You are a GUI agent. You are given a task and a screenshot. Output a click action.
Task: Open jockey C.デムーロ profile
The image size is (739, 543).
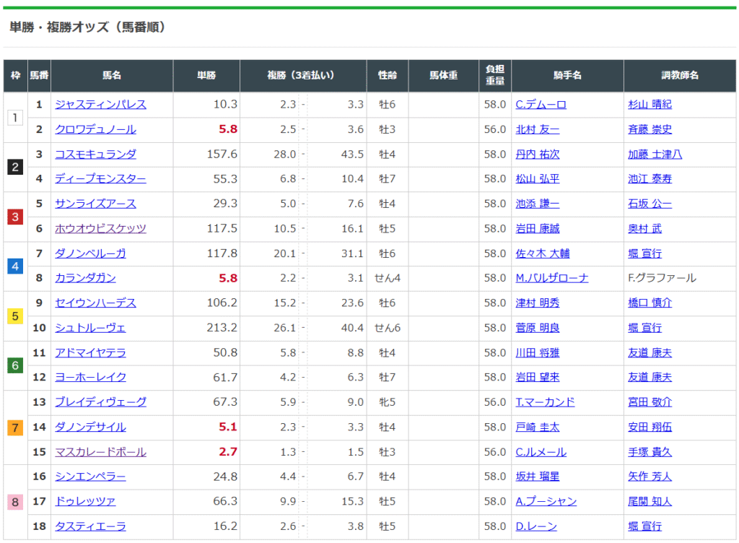point(541,105)
